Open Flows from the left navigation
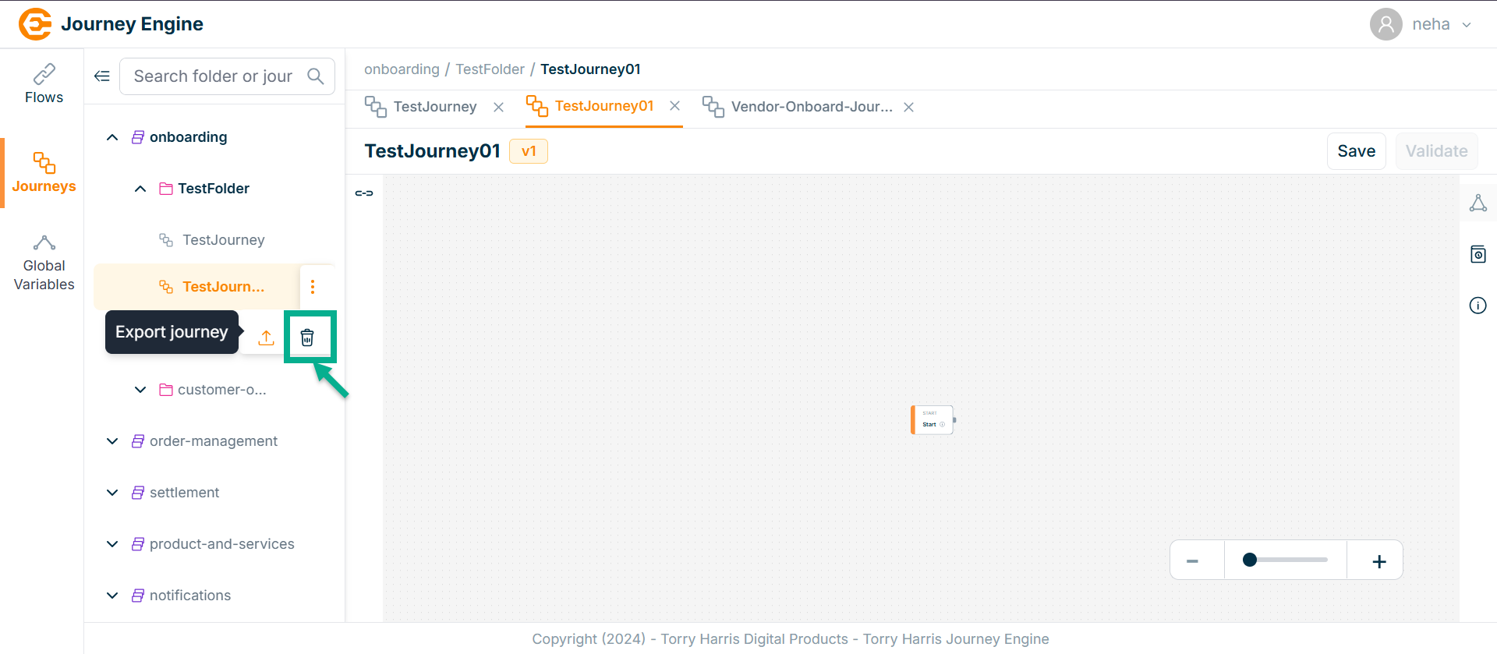The image size is (1497, 654). [x=44, y=84]
